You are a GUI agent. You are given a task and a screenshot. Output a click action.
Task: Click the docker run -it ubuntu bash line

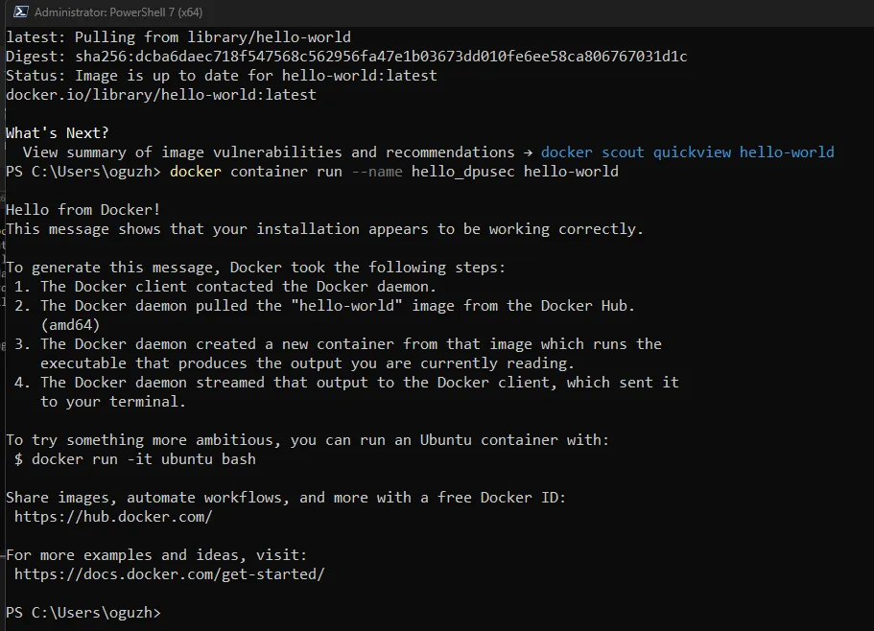click(x=135, y=459)
